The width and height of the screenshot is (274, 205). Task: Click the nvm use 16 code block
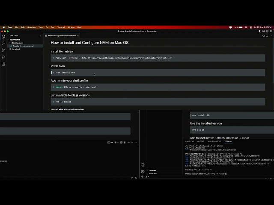click(232, 130)
